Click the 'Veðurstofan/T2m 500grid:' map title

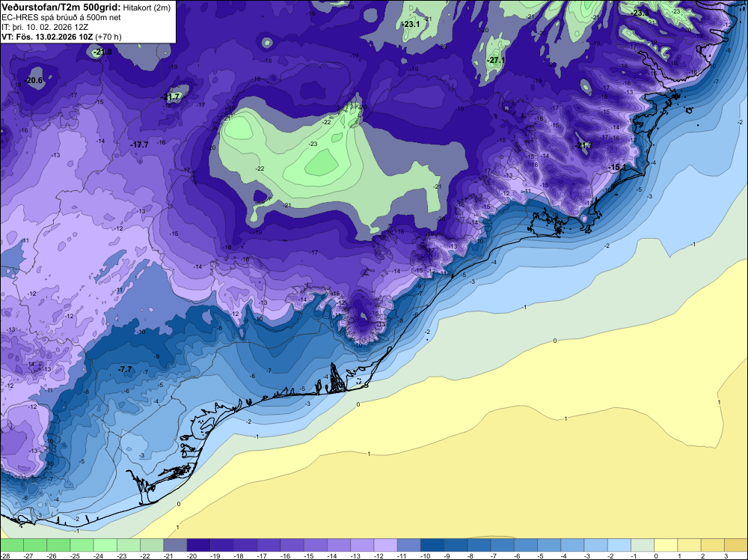pos(61,7)
